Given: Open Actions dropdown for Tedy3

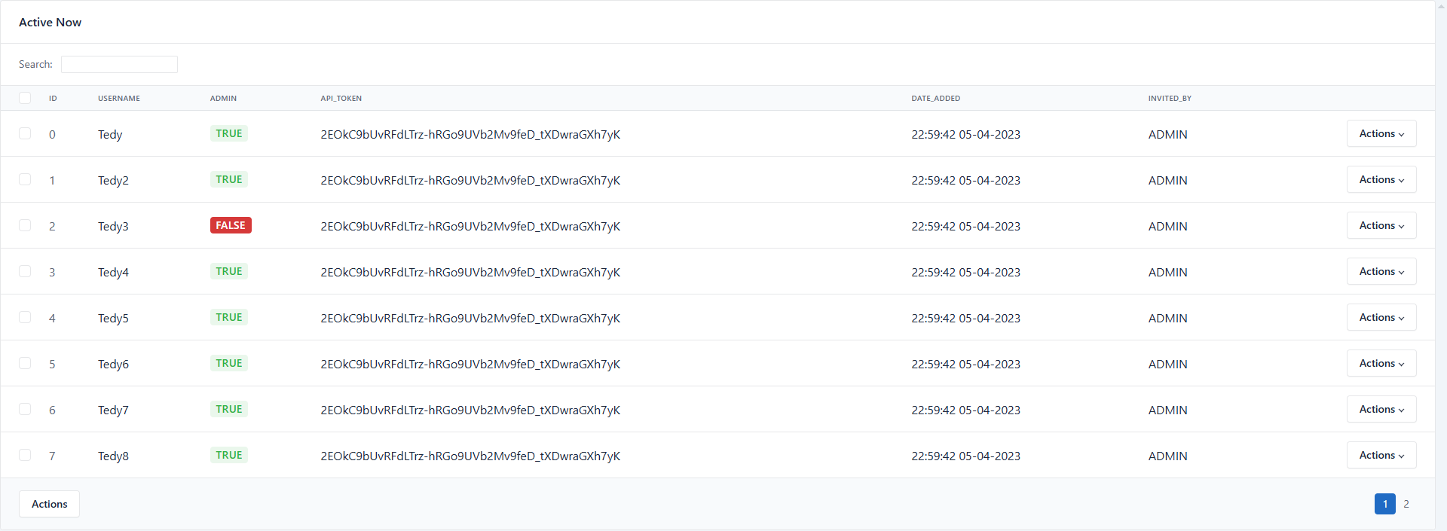Looking at the screenshot, I should [x=1381, y=225].
